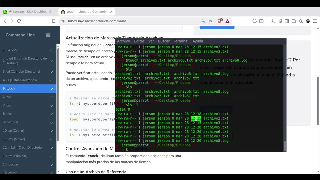Go forward with the browser forward arrow

coord(12,21)
